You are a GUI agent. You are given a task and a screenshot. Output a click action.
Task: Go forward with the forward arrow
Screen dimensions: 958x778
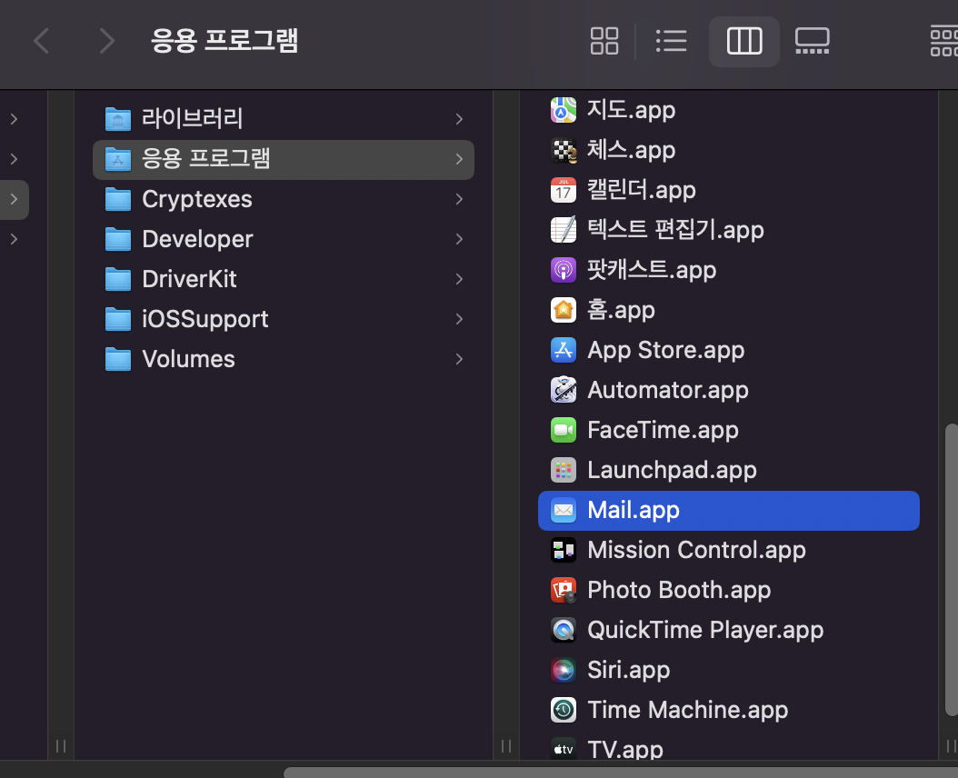click(106, 41)
